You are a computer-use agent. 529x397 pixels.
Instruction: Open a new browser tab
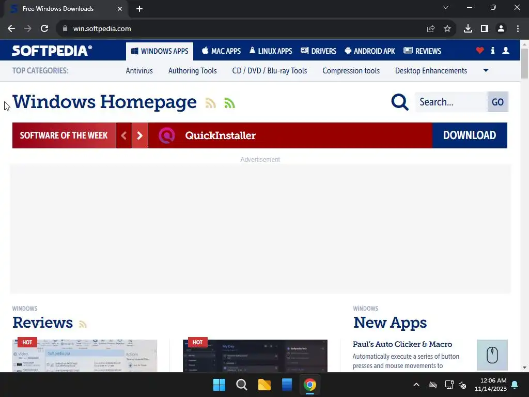point(139,9)
